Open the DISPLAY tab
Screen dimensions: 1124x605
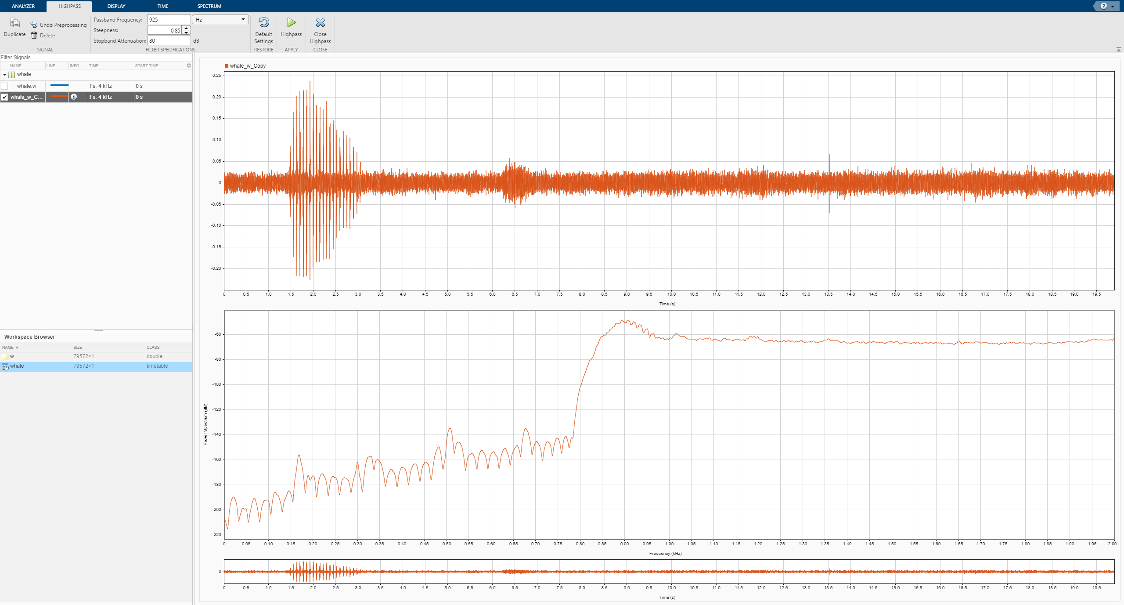point(116,6)
